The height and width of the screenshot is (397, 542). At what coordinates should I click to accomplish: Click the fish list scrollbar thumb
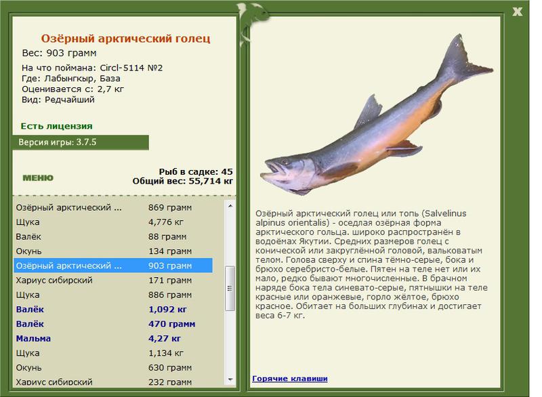[230, 288]
